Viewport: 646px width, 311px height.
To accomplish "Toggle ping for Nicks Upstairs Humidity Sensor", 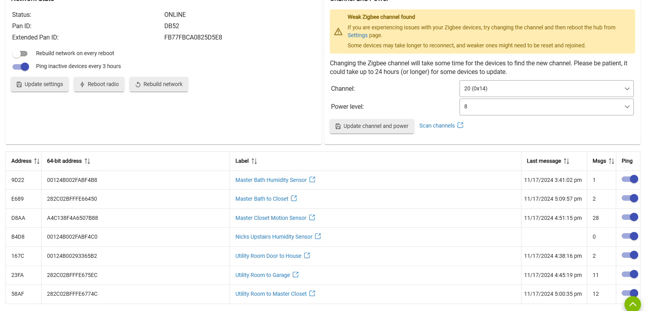I will click(630, 236).
